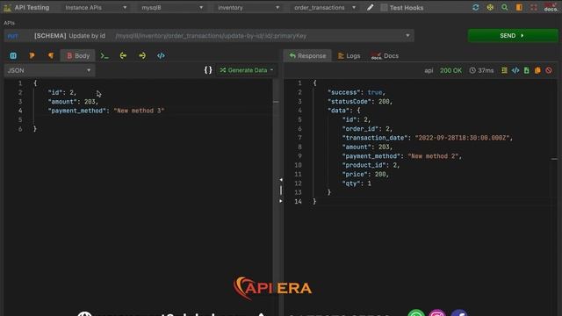Viewport: 562px width, 316px height.
Task: Click the upper collapse arrow on the splitter
Action: 281,179
